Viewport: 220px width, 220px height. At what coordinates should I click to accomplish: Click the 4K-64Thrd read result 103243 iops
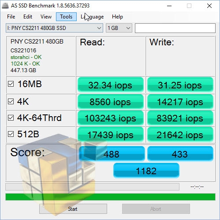click(111, 118)
